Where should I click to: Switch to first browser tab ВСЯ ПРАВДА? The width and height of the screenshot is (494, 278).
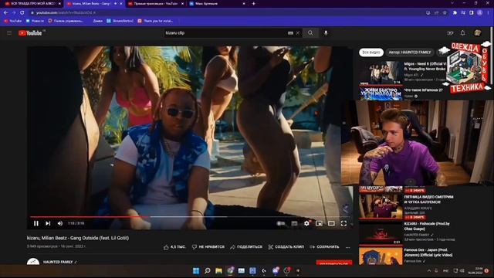32,4
